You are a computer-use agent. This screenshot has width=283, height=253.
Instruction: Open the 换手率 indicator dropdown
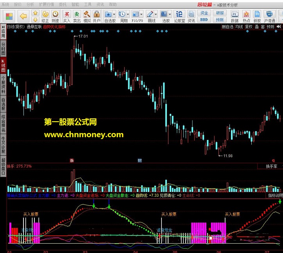[x=272, y=166]
